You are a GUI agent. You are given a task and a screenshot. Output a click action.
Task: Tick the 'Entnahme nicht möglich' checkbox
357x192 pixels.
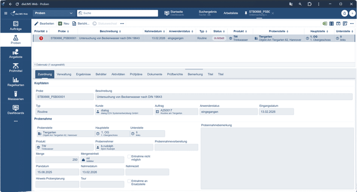tap(129, 156)
